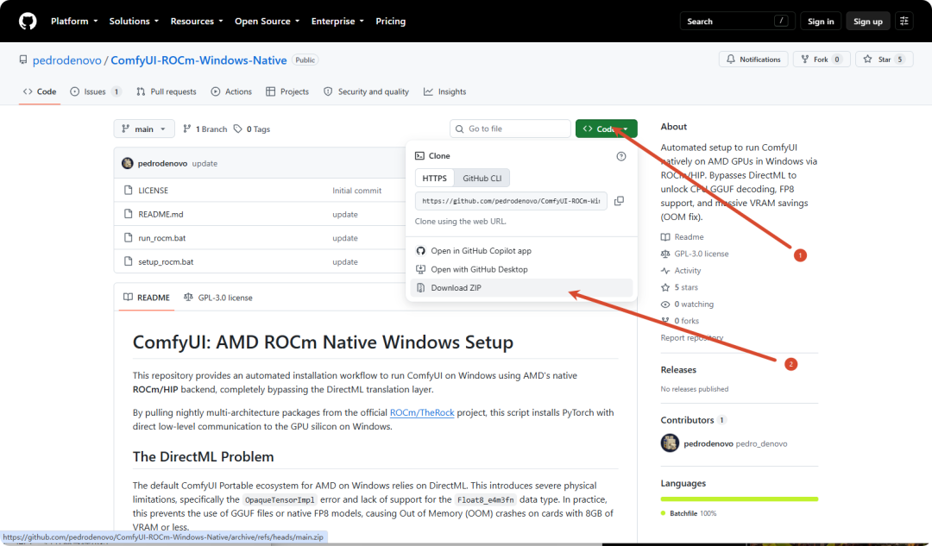Click the pedrodenovo commit avatar

click(127, 163)
